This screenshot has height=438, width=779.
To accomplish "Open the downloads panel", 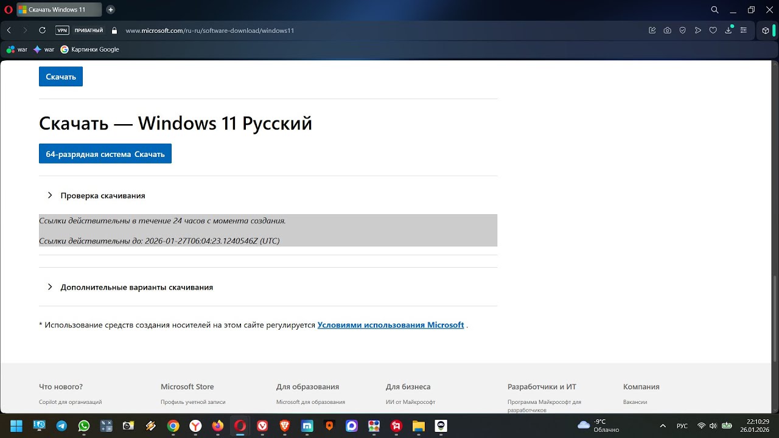I will pos(728,30).
